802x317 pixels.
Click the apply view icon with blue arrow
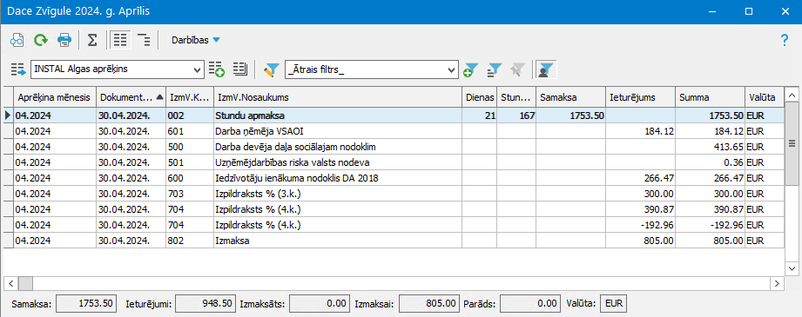click(18, 69)
